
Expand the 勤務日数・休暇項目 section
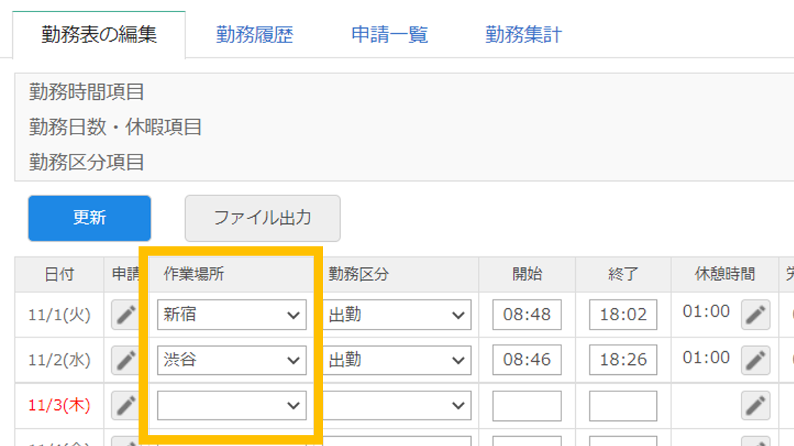click(x=101, y=127)
